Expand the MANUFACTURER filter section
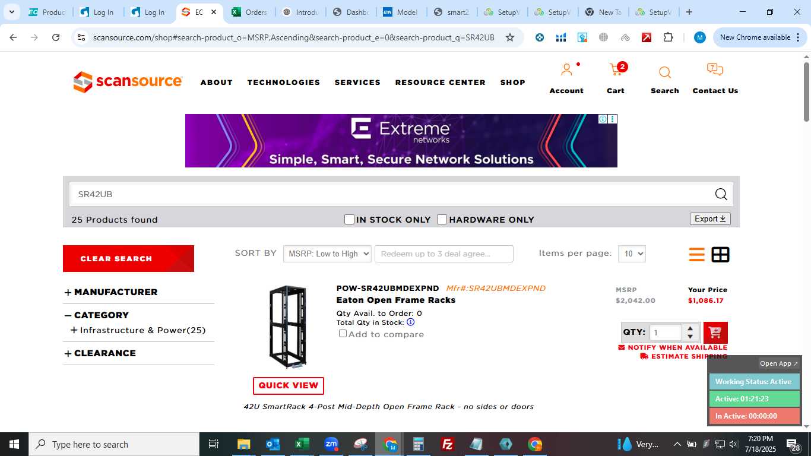 (x=111, y=292)
